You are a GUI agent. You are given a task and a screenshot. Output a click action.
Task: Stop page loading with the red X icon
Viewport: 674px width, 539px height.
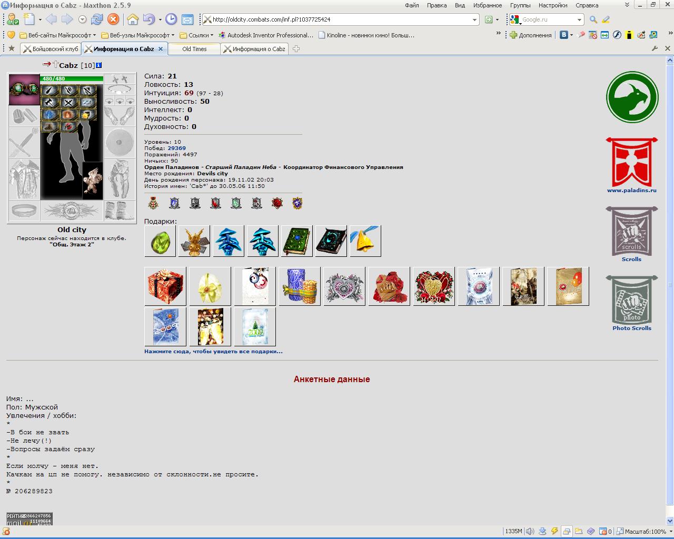click(113, 19)
